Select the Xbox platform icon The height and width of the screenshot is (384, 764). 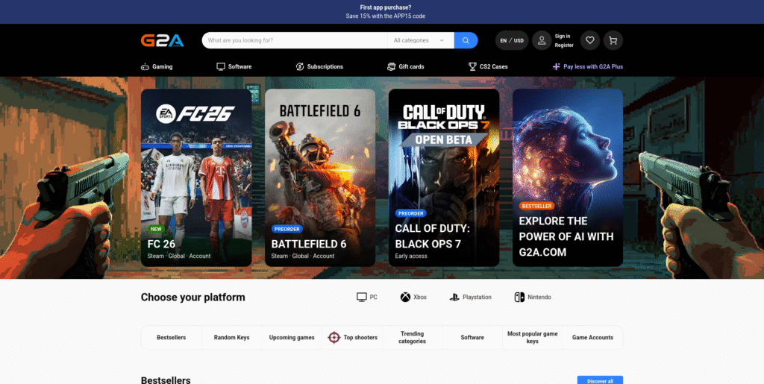click(x=405, y=298)
